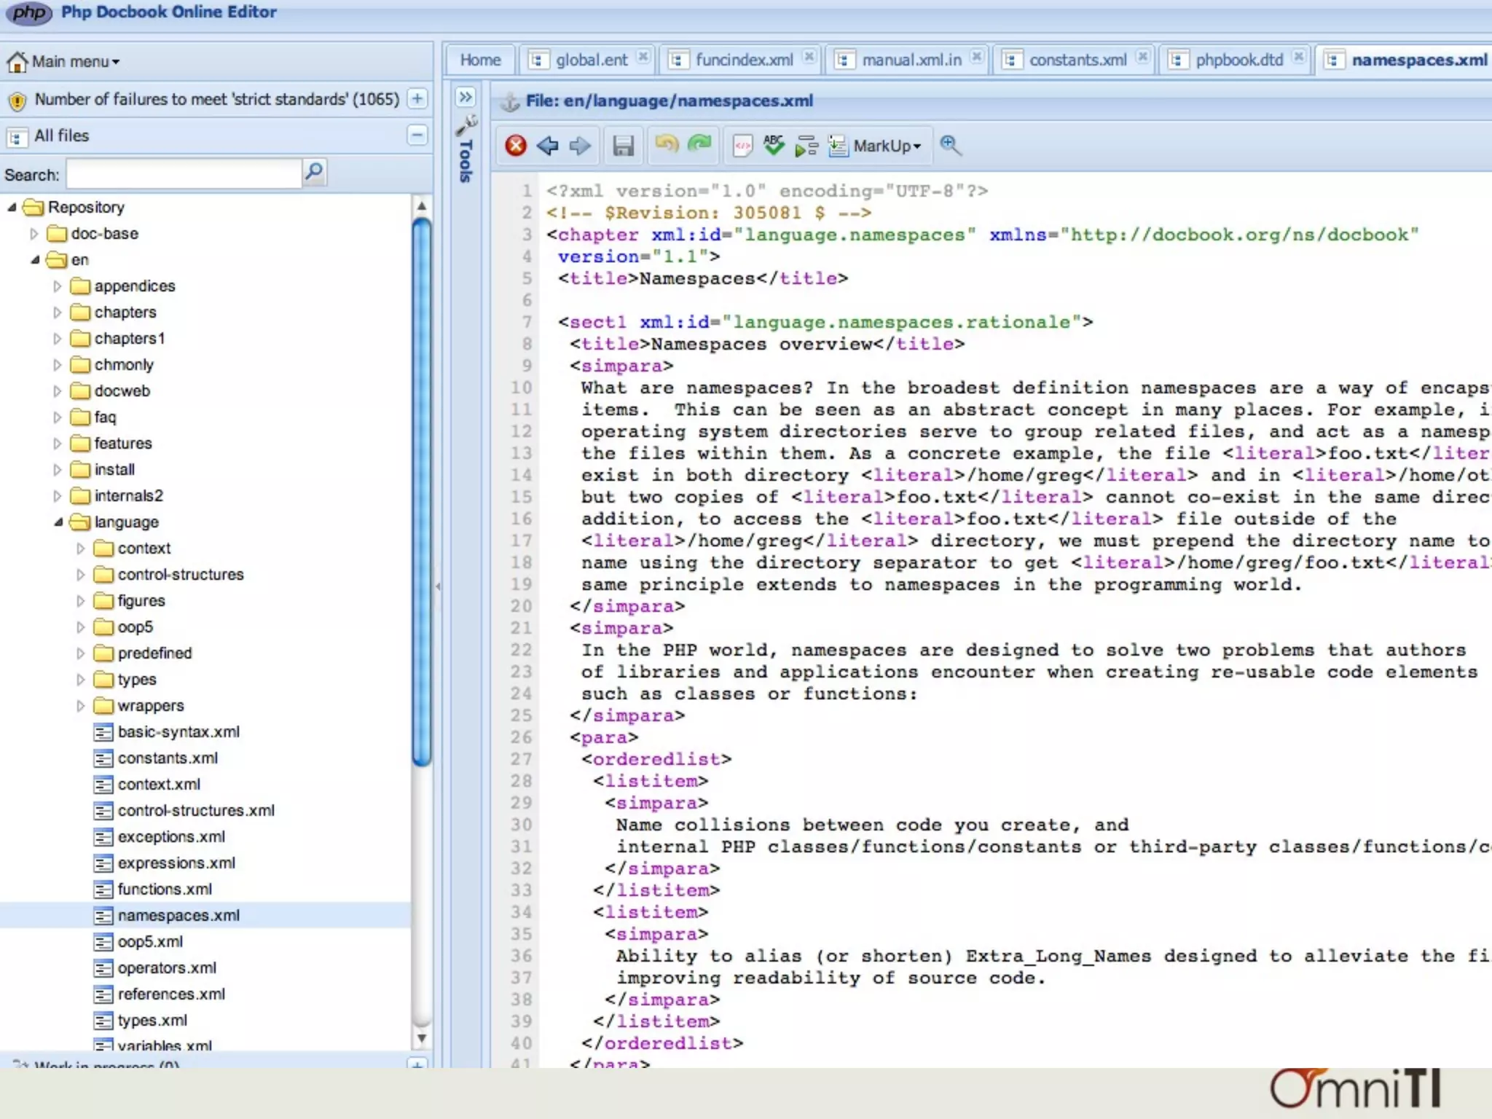1492x1119 pixels.
Task: Click the green redo arrow
Action: coord(699,144)
